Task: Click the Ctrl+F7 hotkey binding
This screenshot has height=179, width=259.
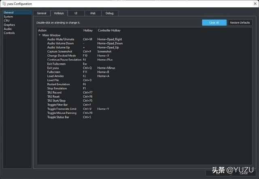Action: (x=88, y=93)
